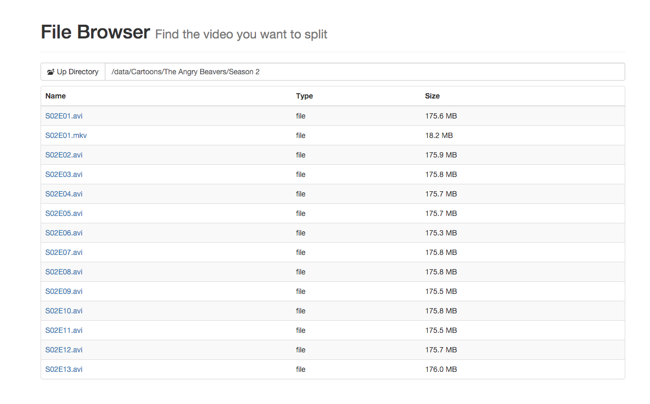Open the S02E06.avi video
This screenshot has width=650, height=404.
tap(64, 233)
